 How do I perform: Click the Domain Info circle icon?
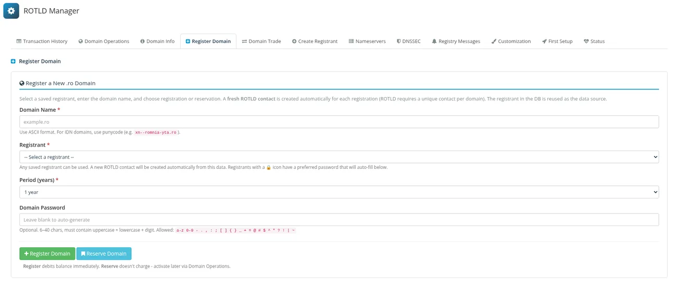[x=142, y=41]
